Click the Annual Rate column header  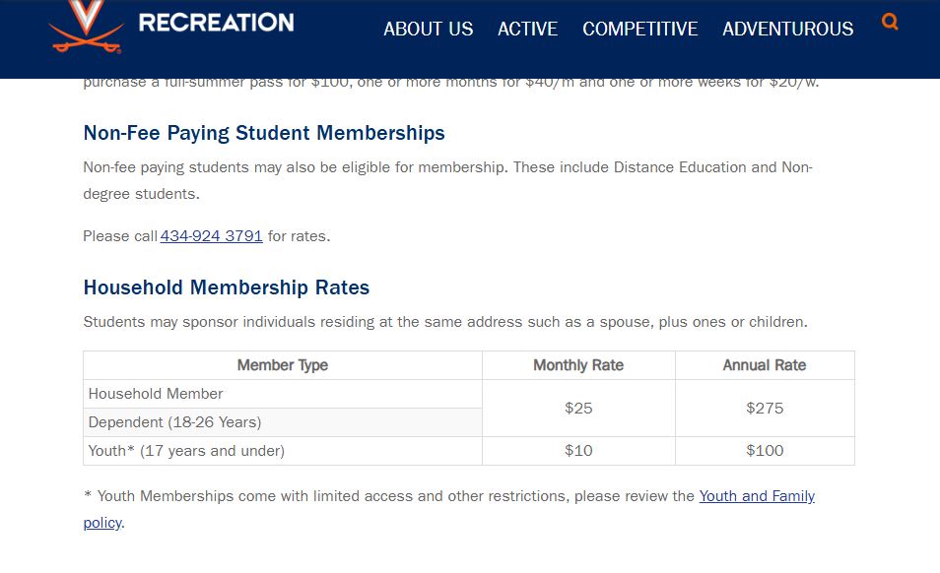pyautogui.click(x=765, y=365)
